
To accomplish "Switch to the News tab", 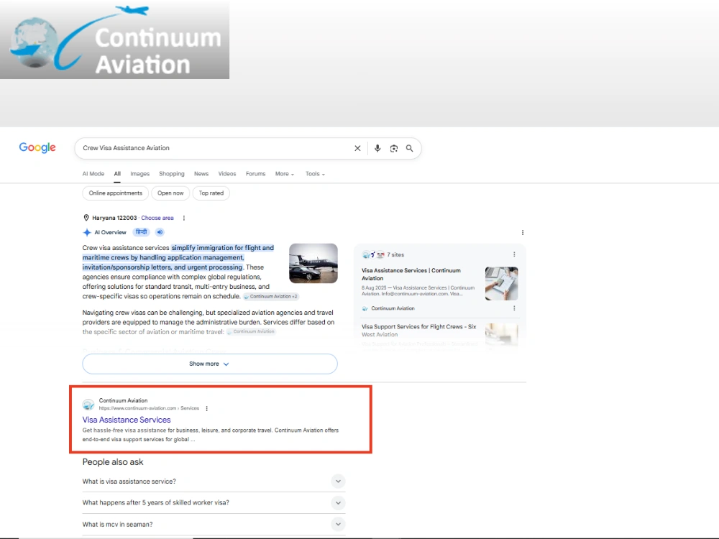I will click(201, 174).
